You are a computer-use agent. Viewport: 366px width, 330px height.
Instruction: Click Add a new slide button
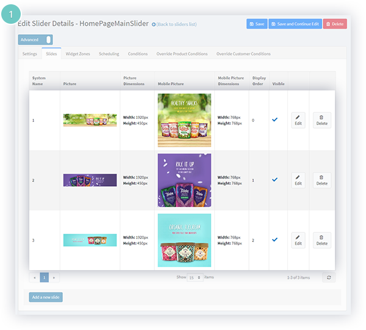pyautogui.click(x=46, y=297)
